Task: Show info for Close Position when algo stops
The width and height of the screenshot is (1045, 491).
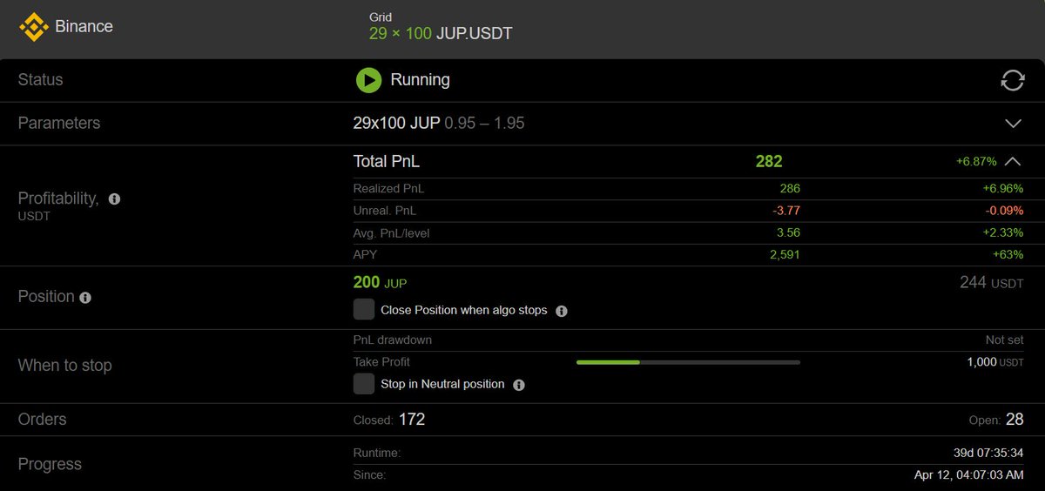Action: pyautogui.click(x=562, y=311)
